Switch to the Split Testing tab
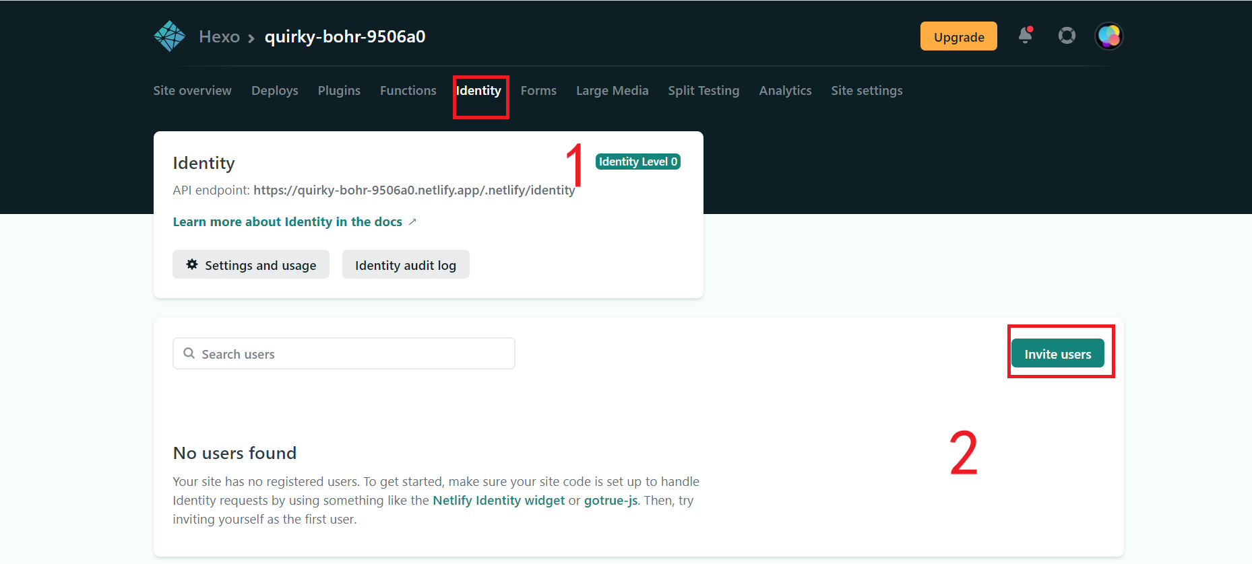 pyautogui.click(x=703, y=90)
